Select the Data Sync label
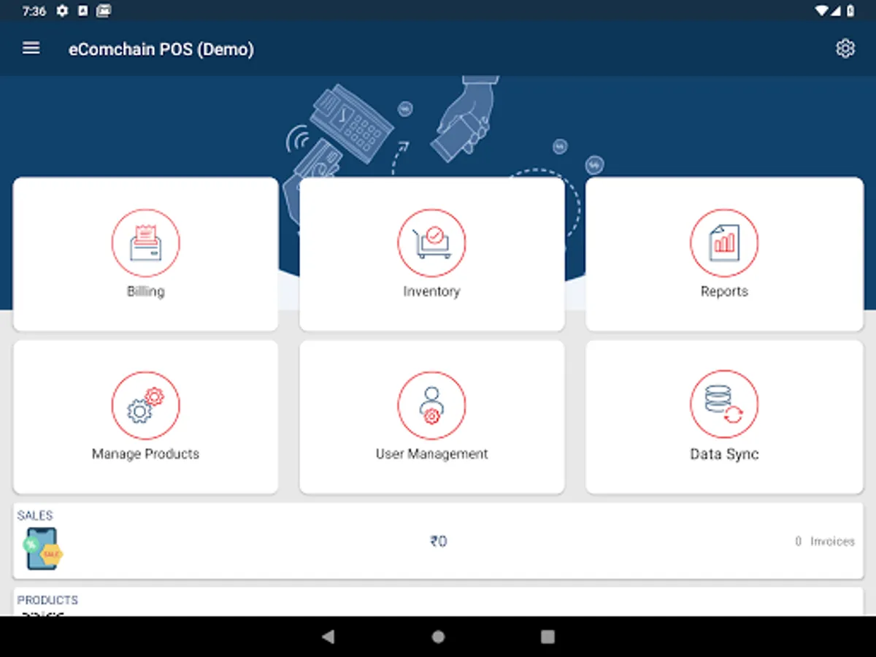This screenshot has height=657, width=876. click(724, 454)
